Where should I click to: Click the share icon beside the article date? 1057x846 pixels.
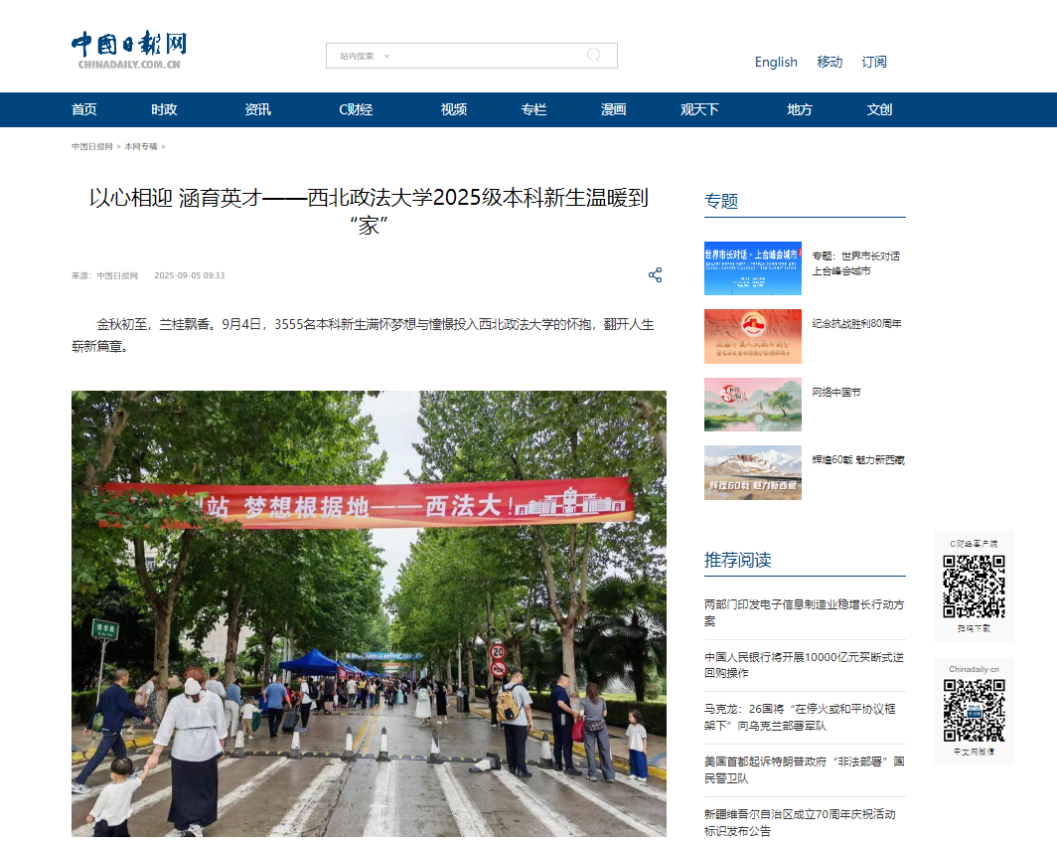pos(655,275)
